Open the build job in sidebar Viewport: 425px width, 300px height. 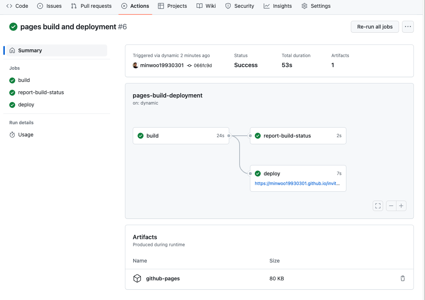tap(24, 80)
